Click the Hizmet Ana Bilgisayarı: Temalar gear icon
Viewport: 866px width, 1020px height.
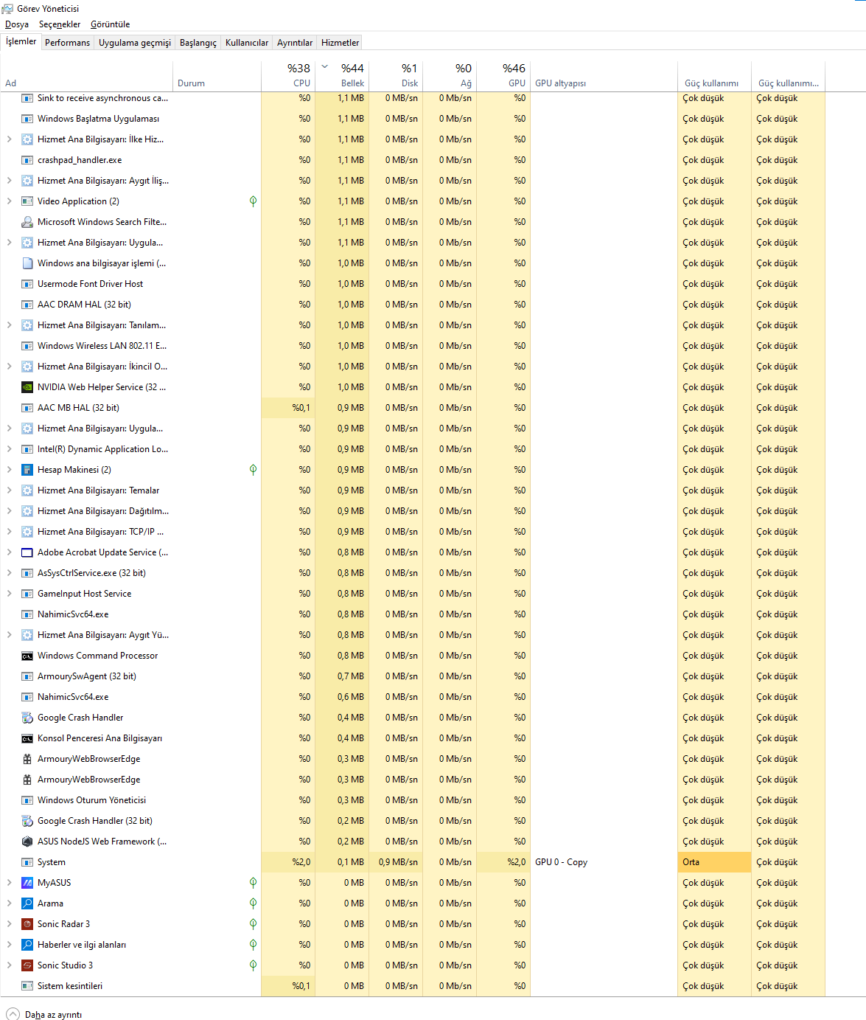[x=27, y=490]
